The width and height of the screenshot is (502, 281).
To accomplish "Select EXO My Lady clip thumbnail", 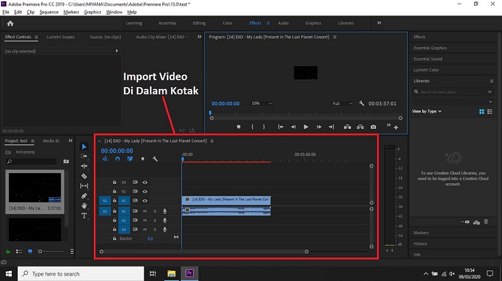I will tap(35, 187).
